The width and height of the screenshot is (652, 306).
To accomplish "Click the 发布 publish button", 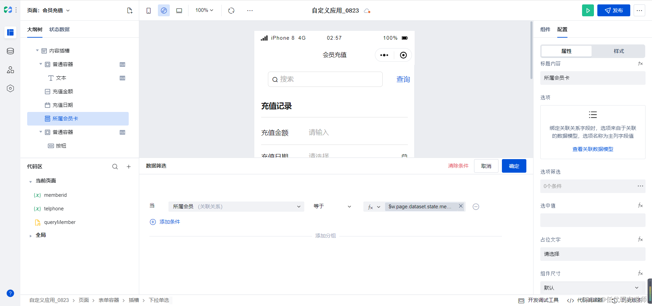I will click(614, 11).
